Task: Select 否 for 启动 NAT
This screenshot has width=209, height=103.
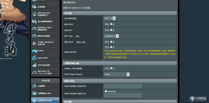Action: click(111, 30)
